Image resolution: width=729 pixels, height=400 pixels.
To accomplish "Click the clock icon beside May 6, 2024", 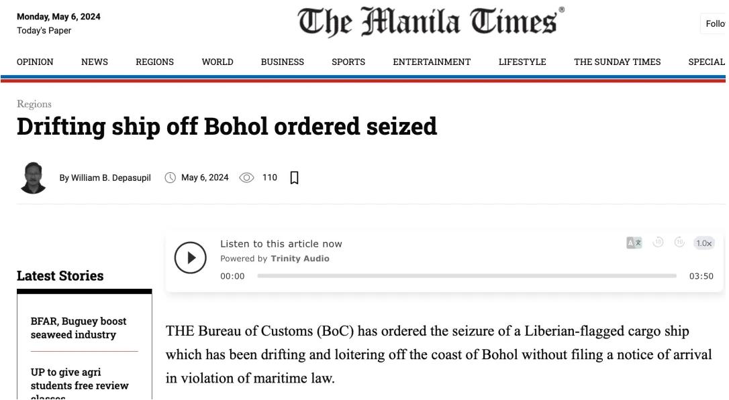I will pos(170,178).
